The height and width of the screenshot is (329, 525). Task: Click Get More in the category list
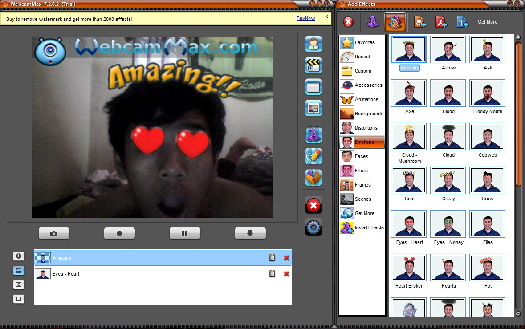362,213
